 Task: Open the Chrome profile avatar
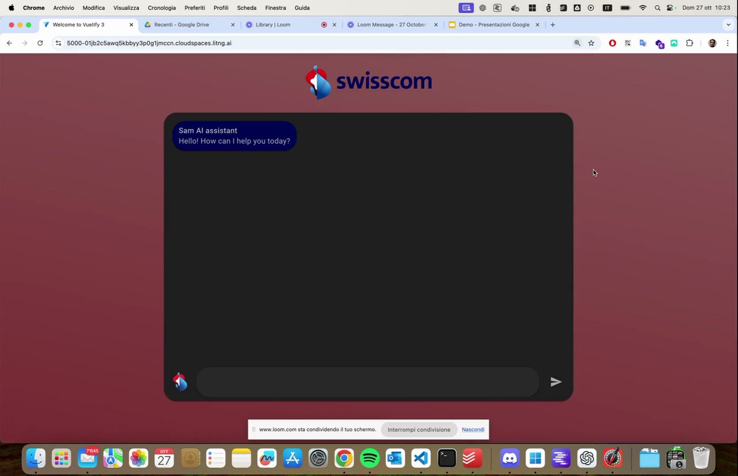point(712,43)
